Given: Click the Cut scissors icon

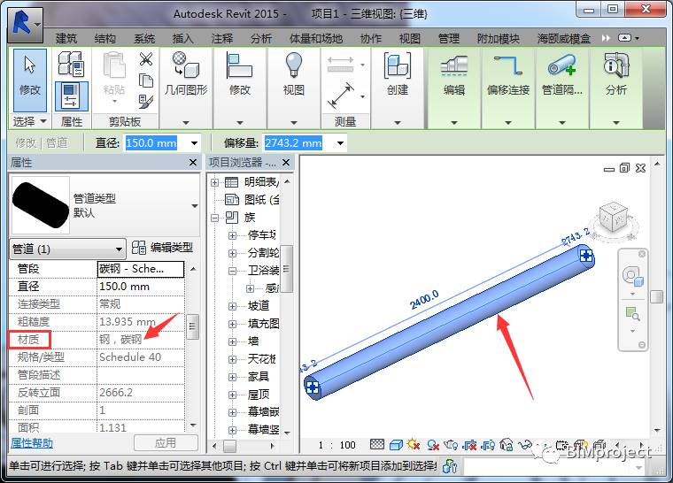Looking at the screenshot, I should tap(146, 59).
